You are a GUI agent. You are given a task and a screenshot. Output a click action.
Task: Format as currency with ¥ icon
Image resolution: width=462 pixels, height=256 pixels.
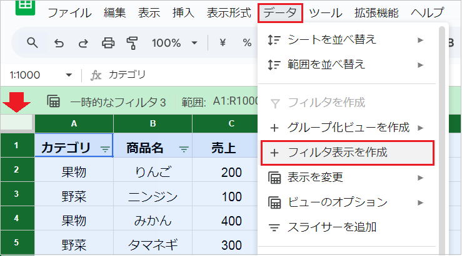click(223, 43)
